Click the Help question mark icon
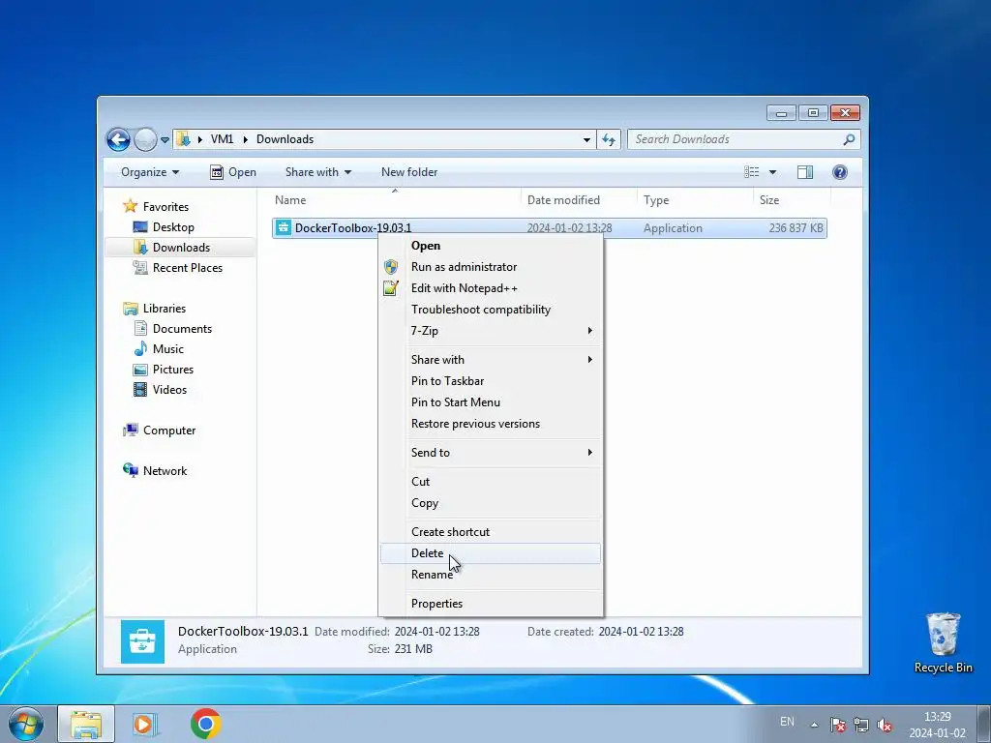 (840, 172)
